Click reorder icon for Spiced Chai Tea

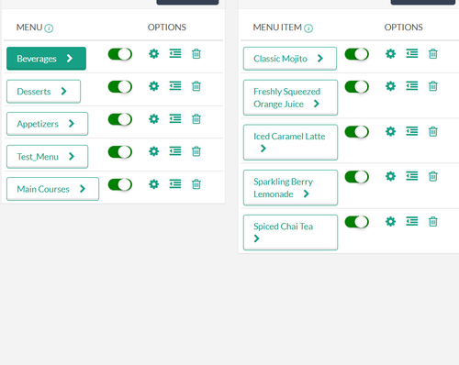point(412,221)
